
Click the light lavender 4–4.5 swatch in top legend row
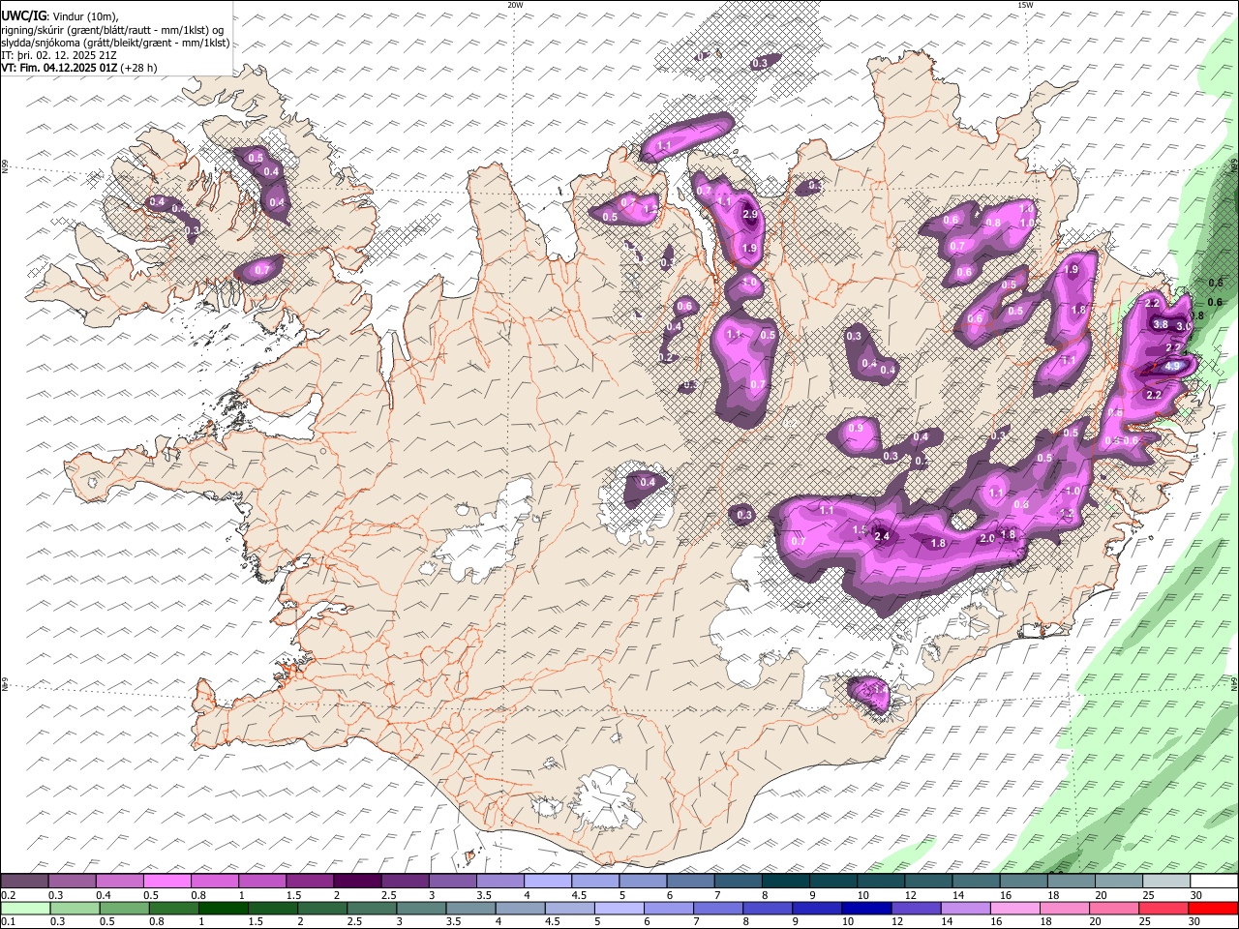pyautogui.click(x=548, y=882)
